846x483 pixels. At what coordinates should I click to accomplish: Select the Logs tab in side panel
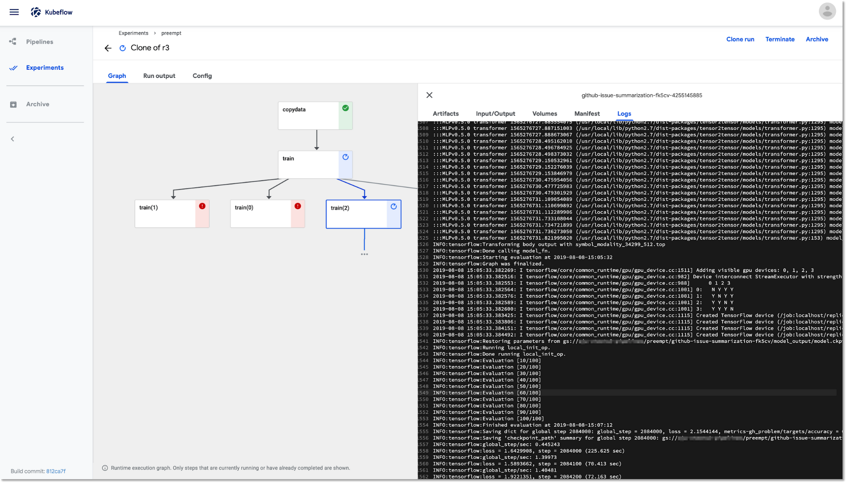(624, 114)
